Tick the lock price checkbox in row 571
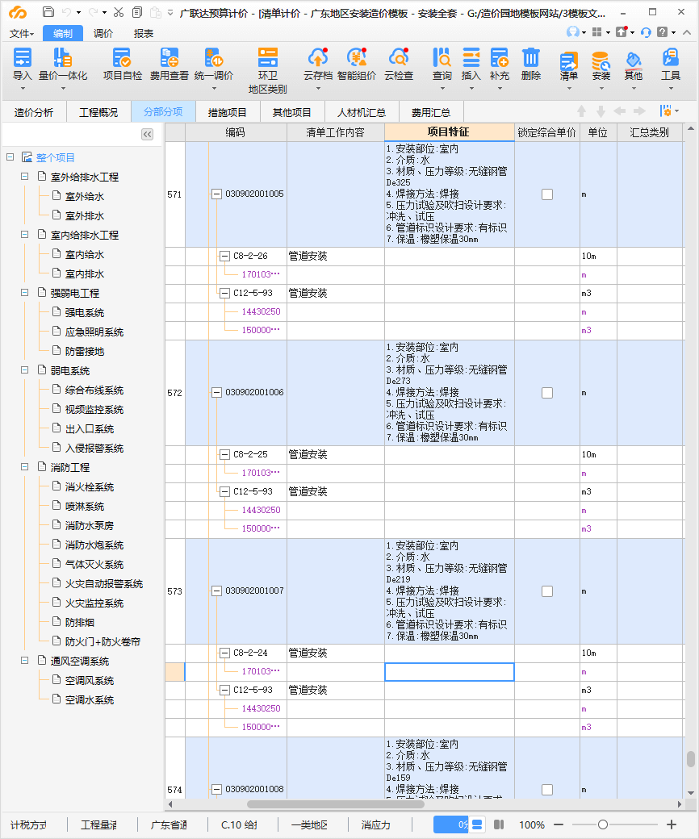The height and width of the screenshot is (839, 699). [547, 194]
